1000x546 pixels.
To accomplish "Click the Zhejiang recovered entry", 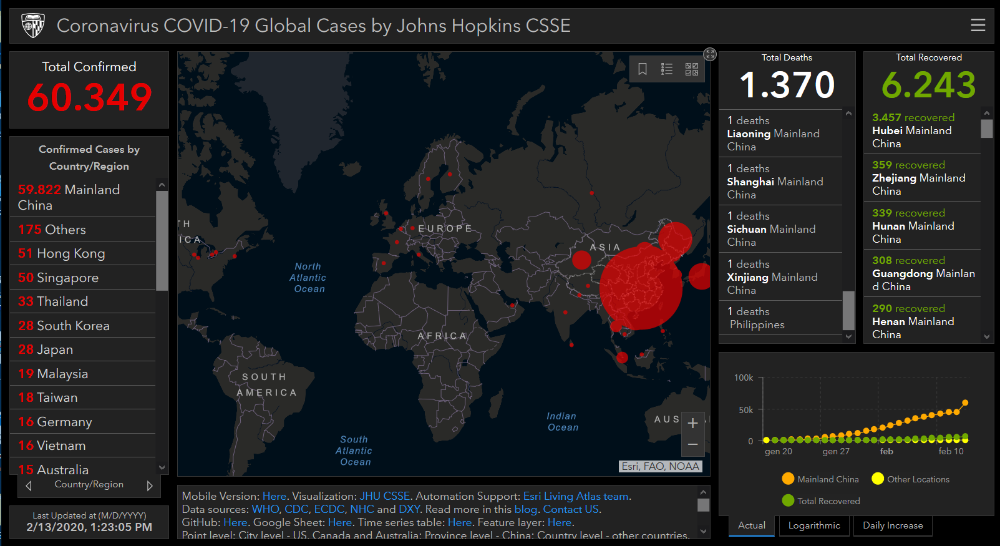I will tap(923, 178).
